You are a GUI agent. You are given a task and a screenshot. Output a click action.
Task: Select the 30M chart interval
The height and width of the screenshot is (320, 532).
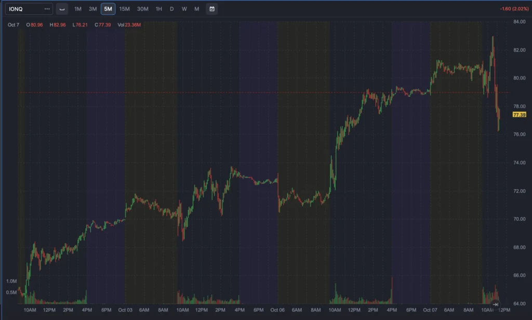pyautogui.click(x=142, y=9)
